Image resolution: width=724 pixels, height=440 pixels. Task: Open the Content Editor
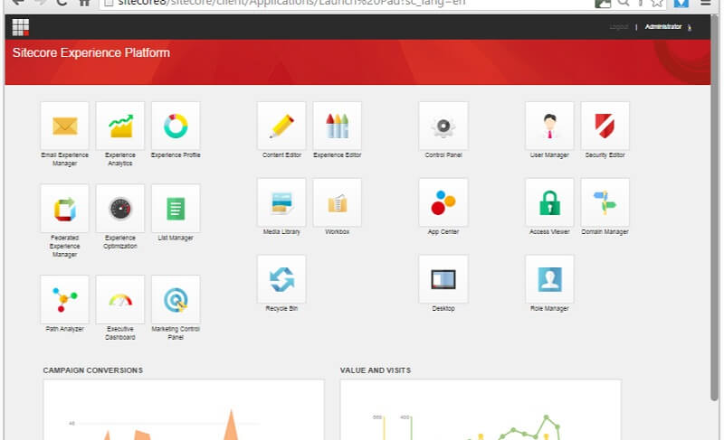pyautogui.click(x=281, y=126)
